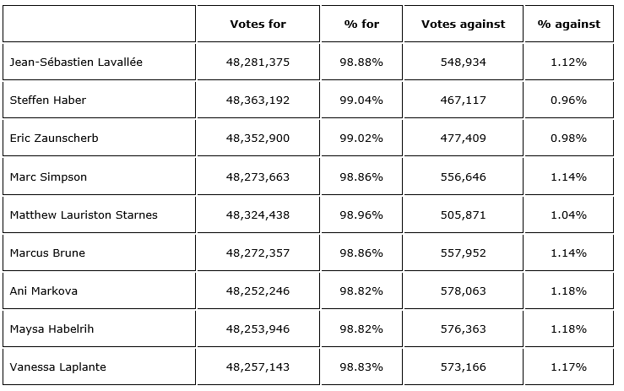Image resolution: width=624 pixels, height=391 pixels.
Task: Click the 'Votes against' column header
Action: 463,24
